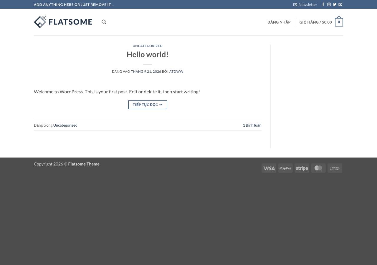This screenshot has height=265, width=377.
Task: Open Uncategorized link in post footer
Action: [x=65, y=125]
